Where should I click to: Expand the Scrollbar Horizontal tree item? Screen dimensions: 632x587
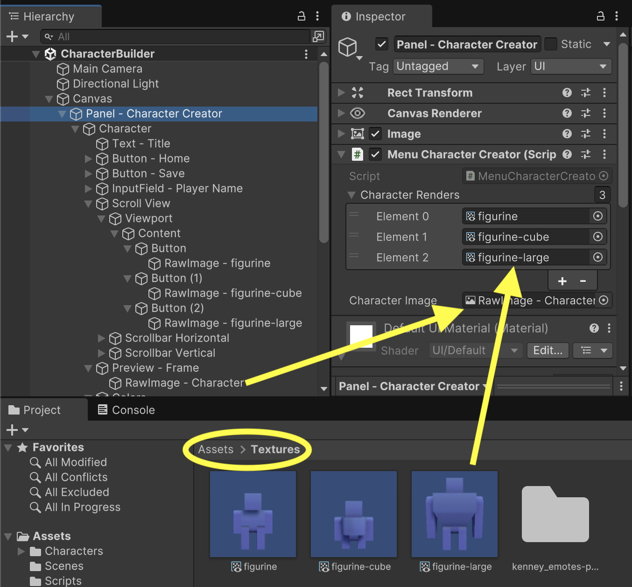coord(101,338)
